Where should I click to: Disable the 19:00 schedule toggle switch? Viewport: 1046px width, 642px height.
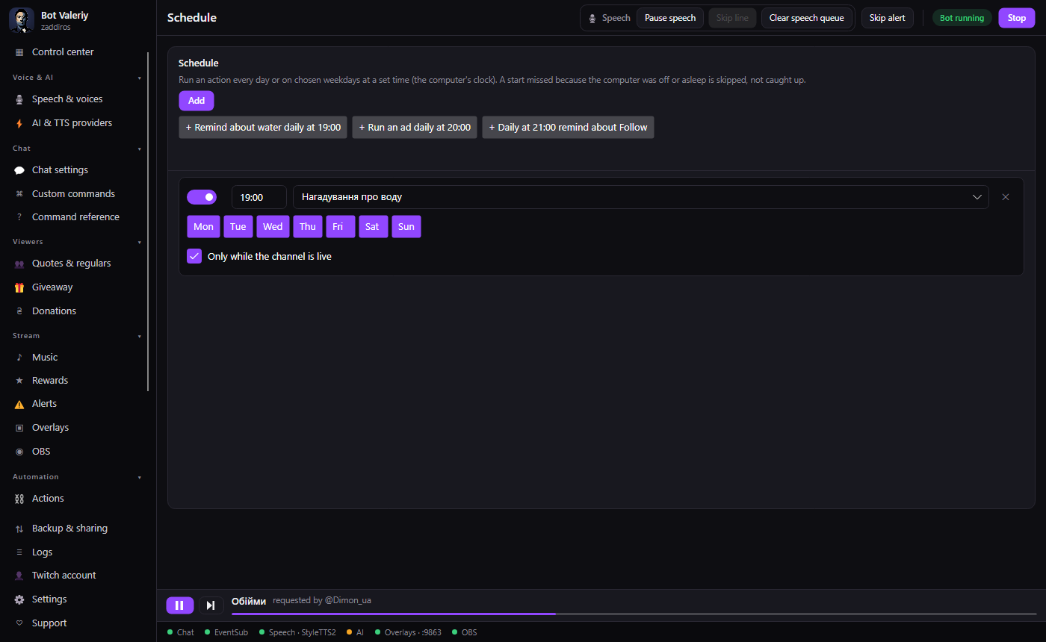(202, 197)
